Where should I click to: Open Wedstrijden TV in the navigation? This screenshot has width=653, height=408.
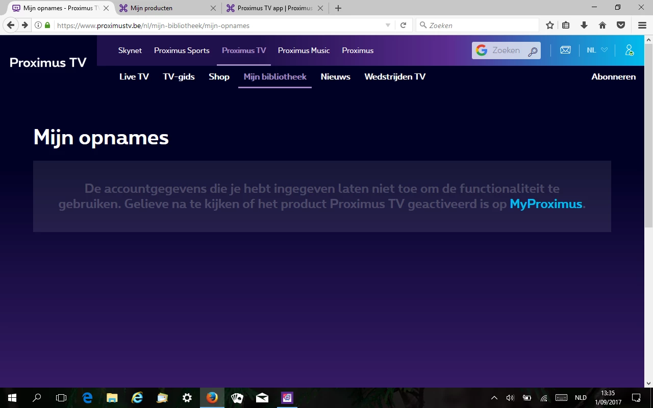pyautogui.click(x=395, y=76)
